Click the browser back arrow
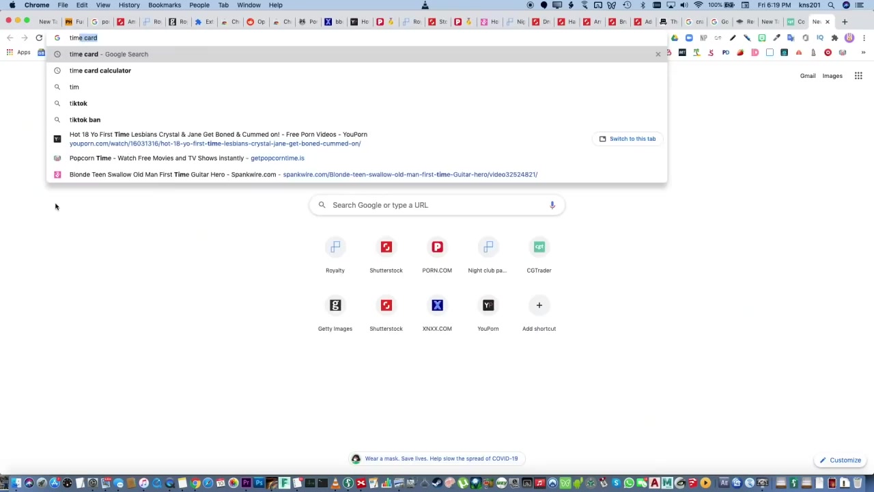The image size is (874, 492). click(10, 38)
